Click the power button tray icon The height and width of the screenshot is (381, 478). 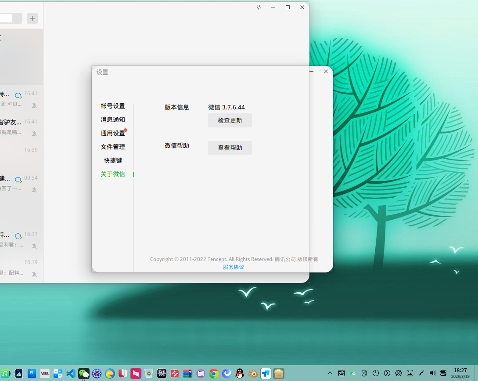(376, 373)
